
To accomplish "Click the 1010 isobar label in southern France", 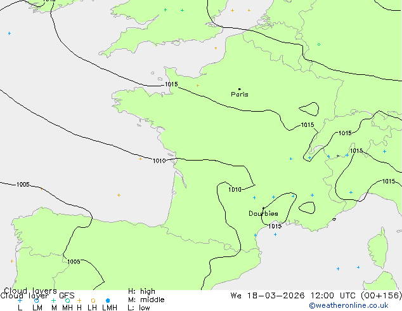I will point(235,189).
